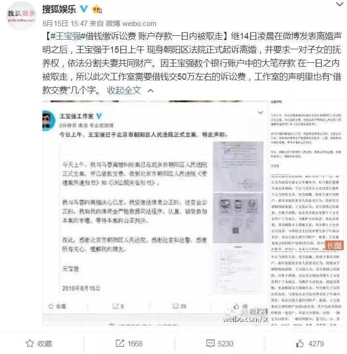Collapse the post text with 收起全文
This screenshot has height=354, width=347.
click(124, 90)
